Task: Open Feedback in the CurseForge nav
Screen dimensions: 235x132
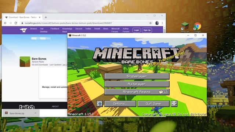Action: (55, 29)
